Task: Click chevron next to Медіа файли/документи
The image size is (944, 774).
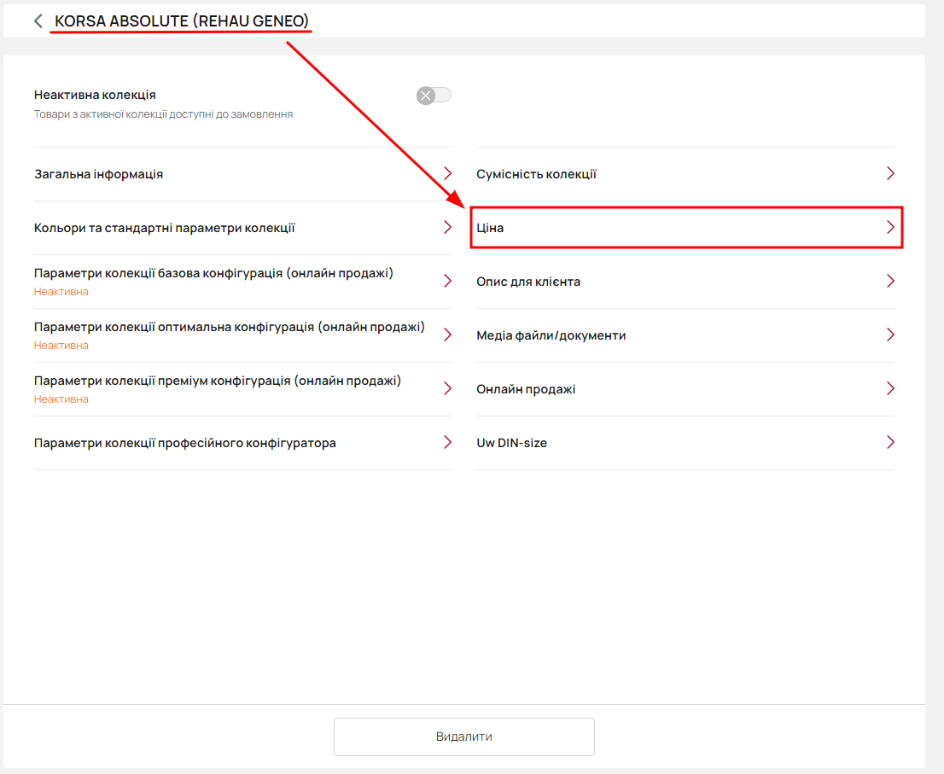Action: pyautogui.click(x=890, y=335)
